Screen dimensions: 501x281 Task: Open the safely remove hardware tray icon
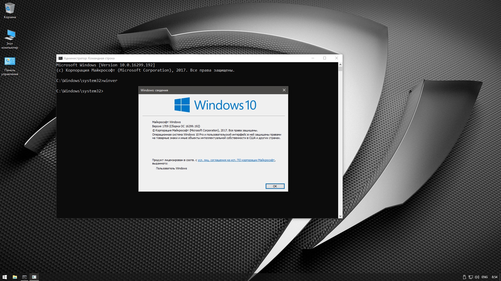click(464, 277)
